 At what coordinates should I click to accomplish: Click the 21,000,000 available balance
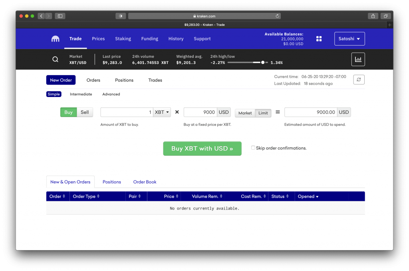click(x=292, y=39)
